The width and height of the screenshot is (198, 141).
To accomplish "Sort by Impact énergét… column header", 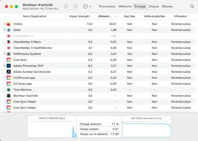I will pos(80,16).
